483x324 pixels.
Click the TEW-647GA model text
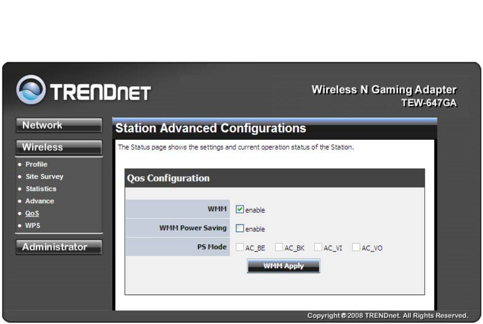click(x=429, y=103)
